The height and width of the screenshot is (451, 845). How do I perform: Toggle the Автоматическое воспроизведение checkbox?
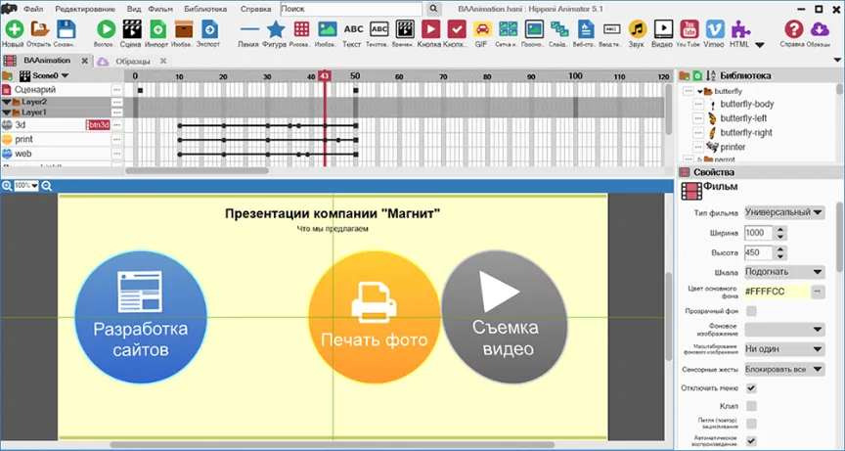751,441
